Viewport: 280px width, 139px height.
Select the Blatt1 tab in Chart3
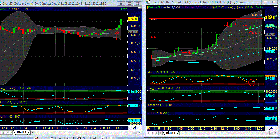pyautogui.click(x=170, y=133)
